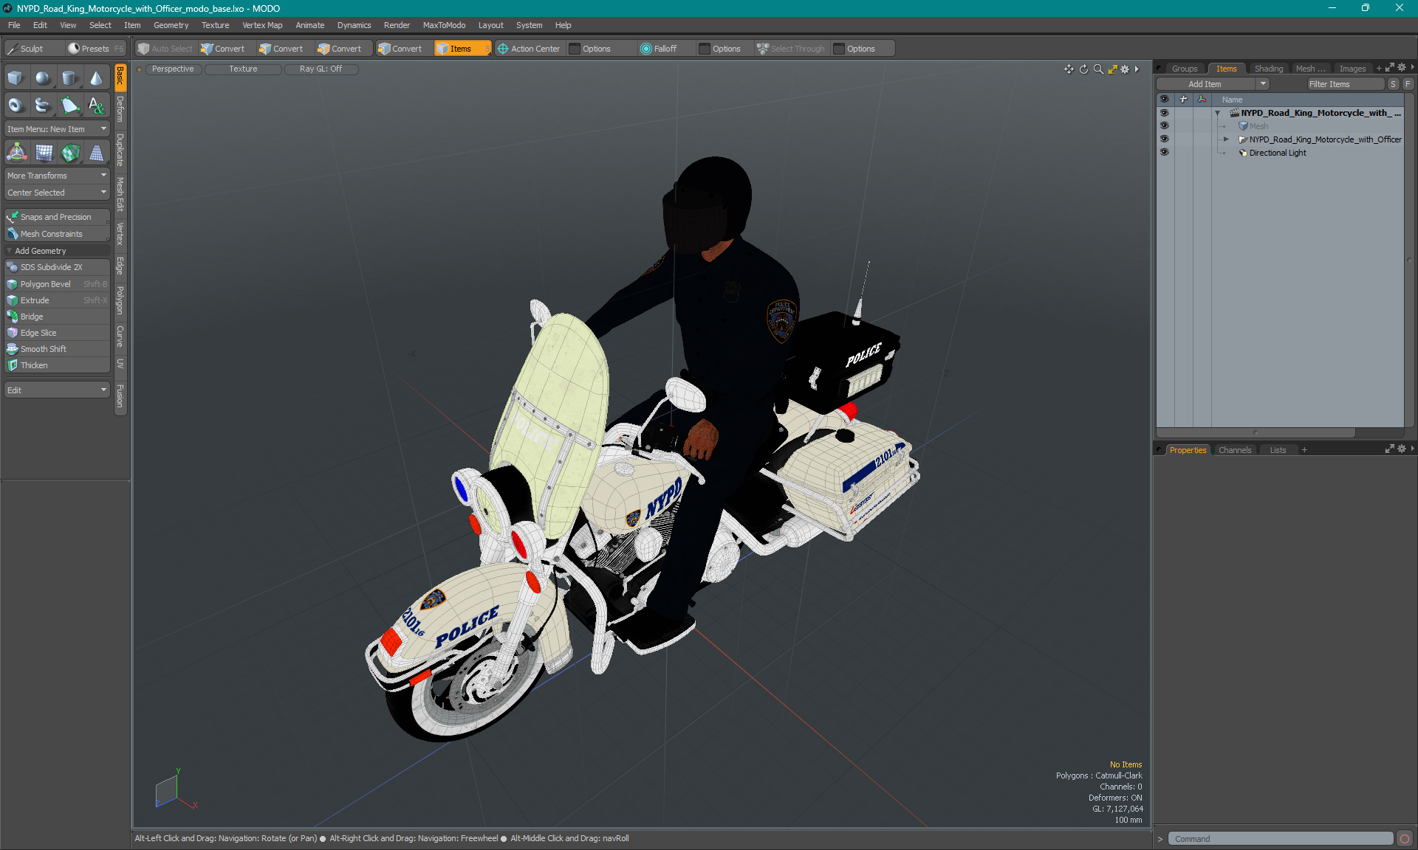Click the Extrude tool
This screenshot has width=1418, height=850.
point(58,300)
